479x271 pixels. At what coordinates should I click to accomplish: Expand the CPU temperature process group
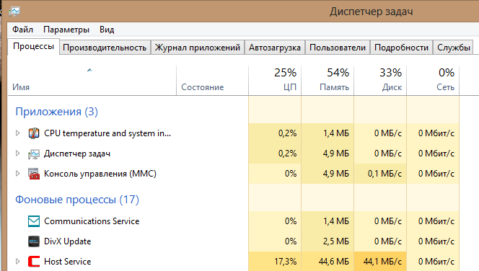[18, 133]
